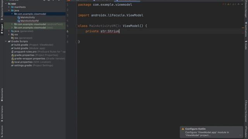Image resolution: width=248 pixels, height=139 pixels.
Task: Place cursor on 'package com.example.viewmodel' line
Action: (x=105, y=5)
